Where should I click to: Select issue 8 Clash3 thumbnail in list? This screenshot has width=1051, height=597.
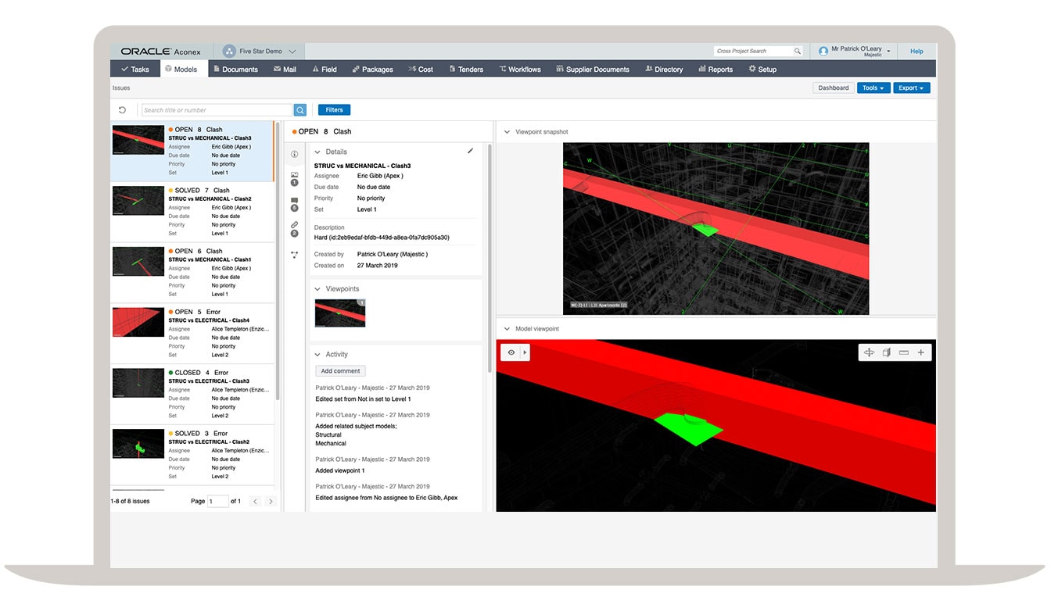click(138, 141)
